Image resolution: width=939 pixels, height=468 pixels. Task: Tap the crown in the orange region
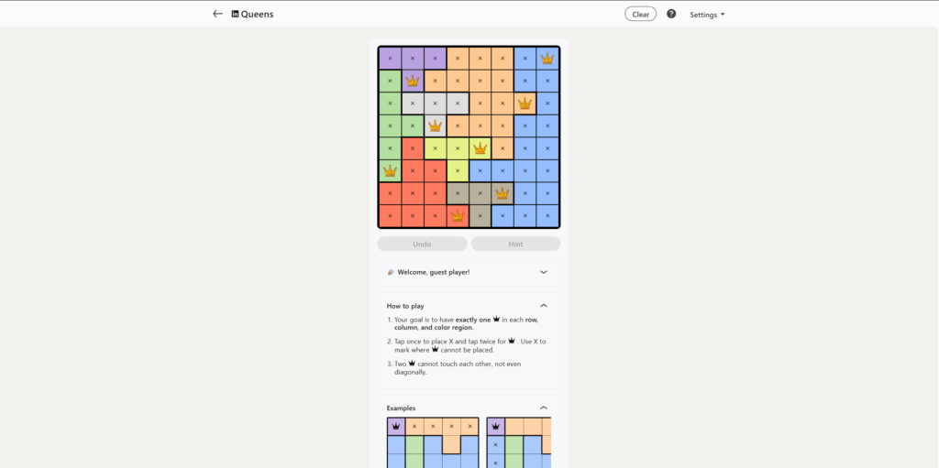pos(525,103)
